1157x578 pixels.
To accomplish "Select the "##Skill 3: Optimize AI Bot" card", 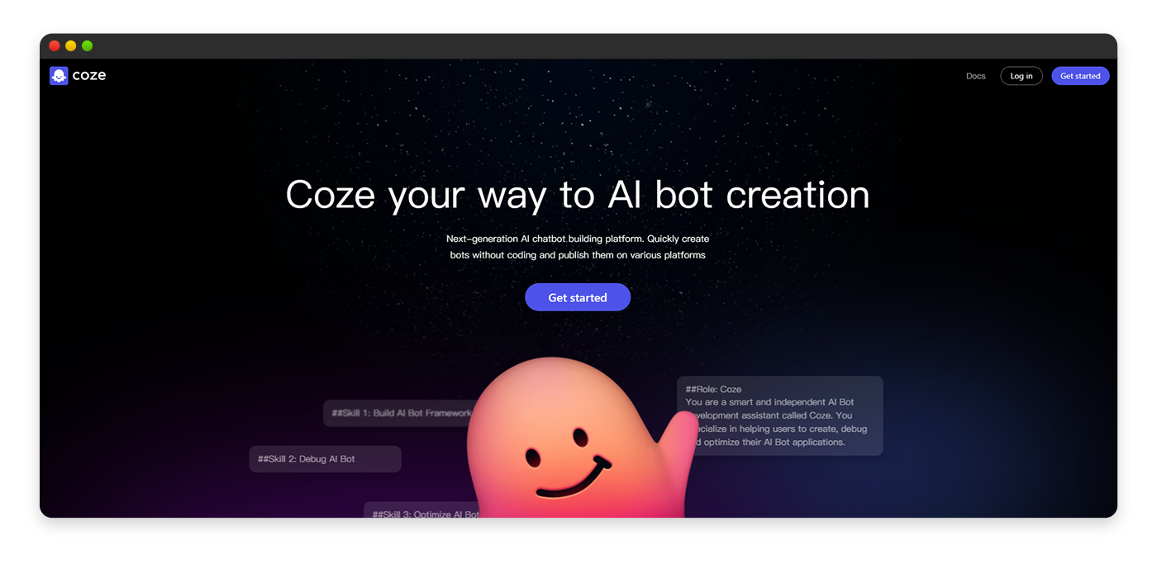I will (x=421, y=510).
